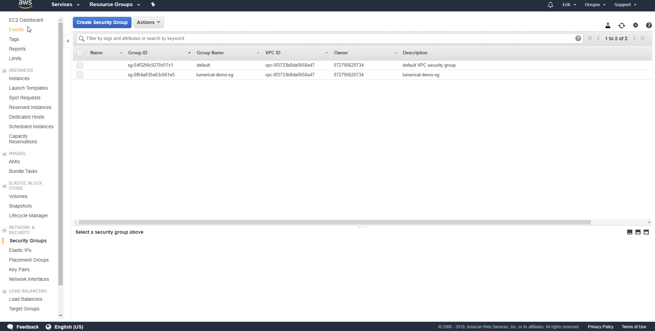
Task: Go to previous page of results
Action: point(598,38)
